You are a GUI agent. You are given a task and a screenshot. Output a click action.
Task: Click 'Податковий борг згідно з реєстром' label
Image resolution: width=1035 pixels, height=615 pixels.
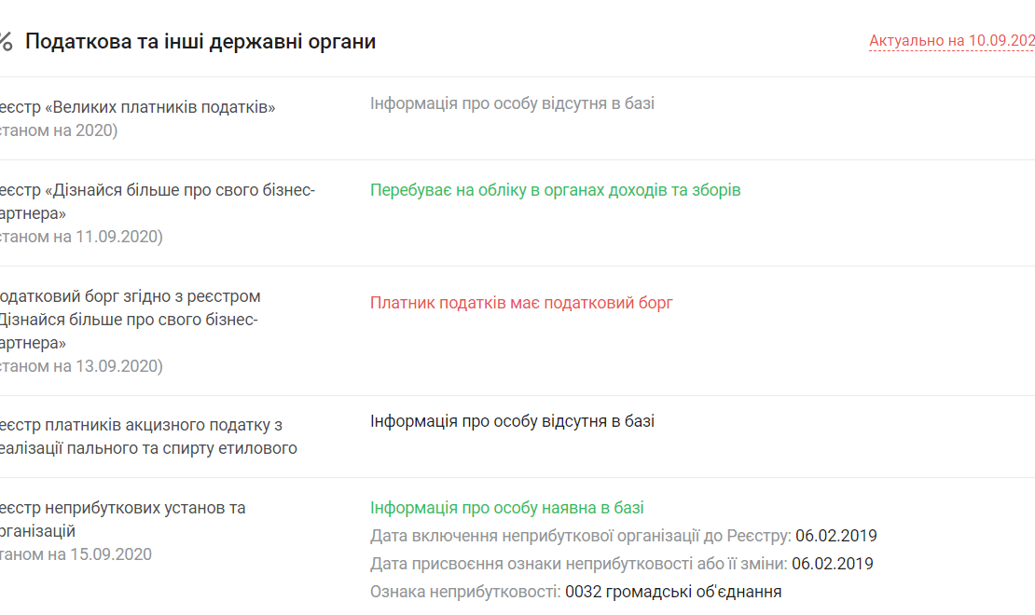[130, 296]
